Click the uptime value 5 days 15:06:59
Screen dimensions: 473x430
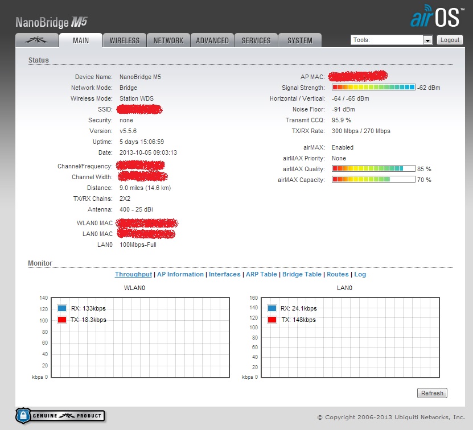(x=142, y=142)
